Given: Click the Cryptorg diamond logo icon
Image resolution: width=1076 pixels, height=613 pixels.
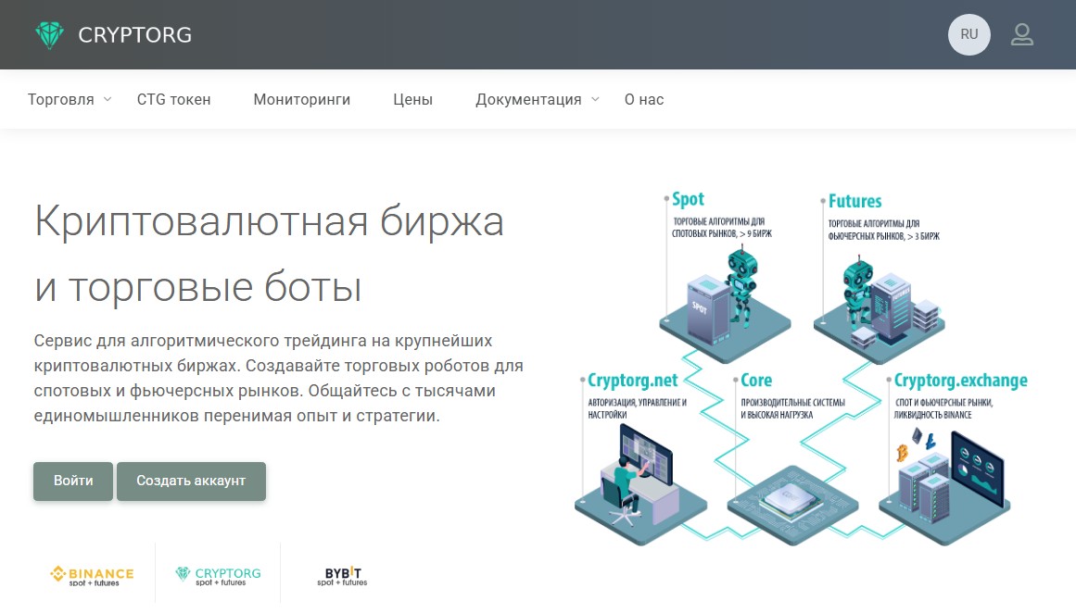Looking at the screenshot, I should point(49,35).
